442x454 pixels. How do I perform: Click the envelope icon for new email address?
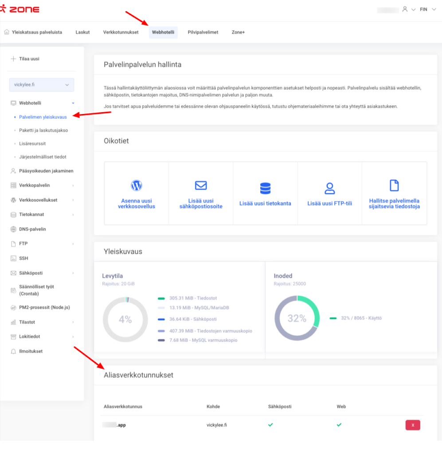201,185
